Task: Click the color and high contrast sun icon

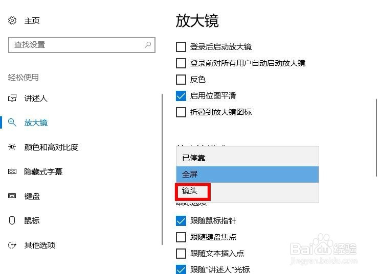Action: [12, 147]
